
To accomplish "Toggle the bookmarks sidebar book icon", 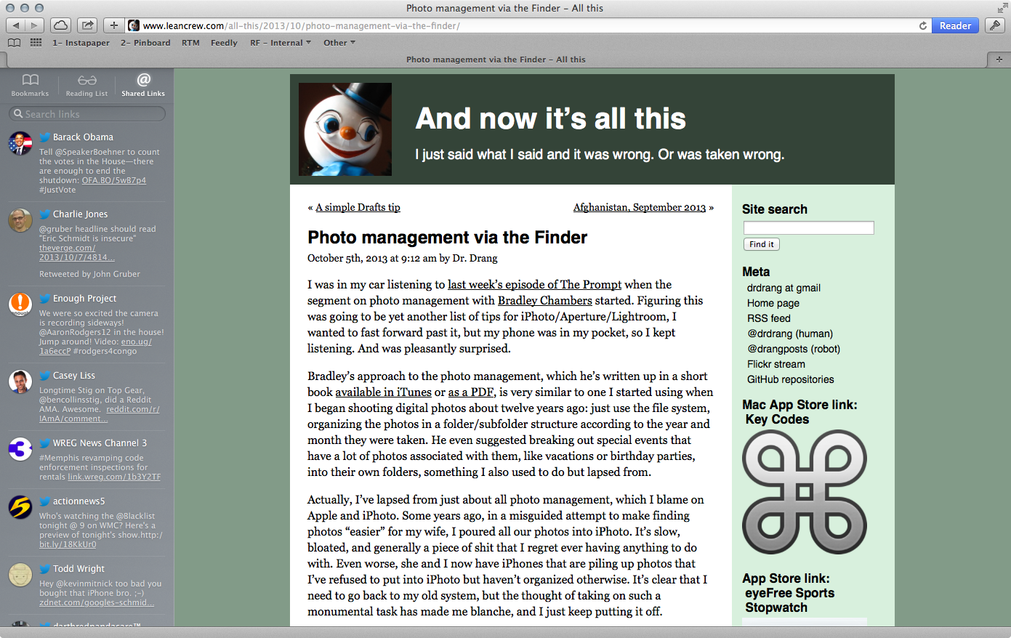I will tap(14, 43).
